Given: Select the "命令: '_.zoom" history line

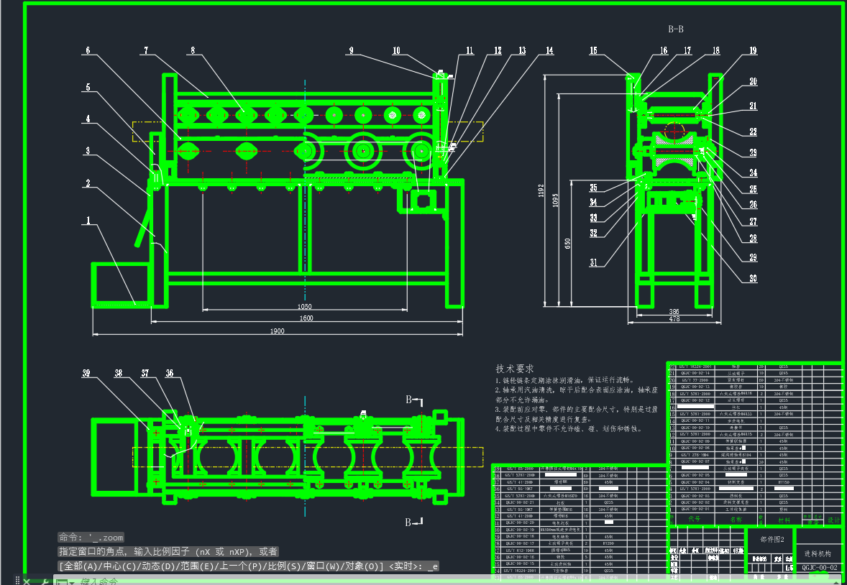Looking at the screenshot, I should coord(91,538).
